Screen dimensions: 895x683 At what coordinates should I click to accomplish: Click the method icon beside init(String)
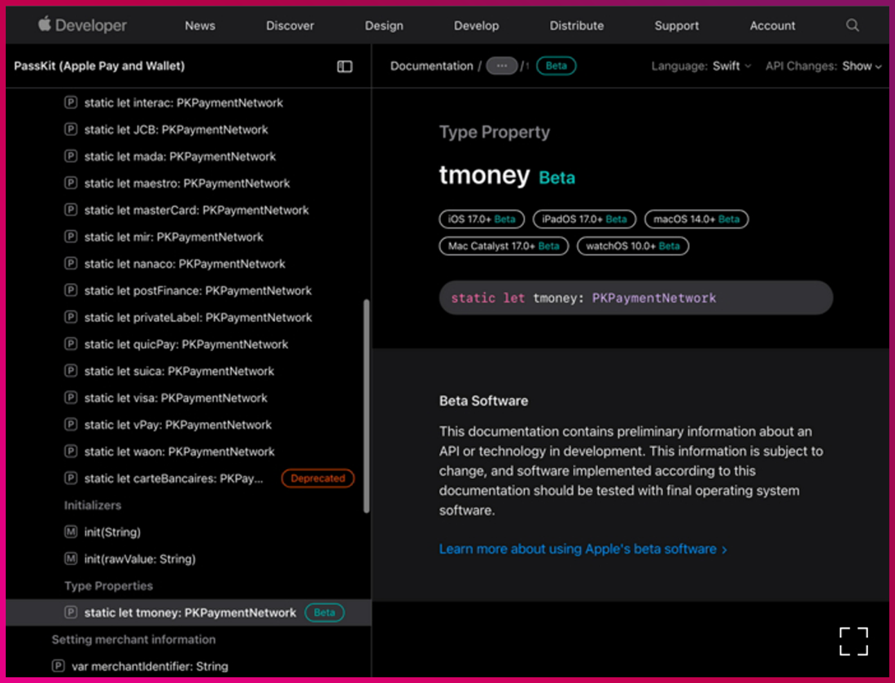[x=71, y=533]
